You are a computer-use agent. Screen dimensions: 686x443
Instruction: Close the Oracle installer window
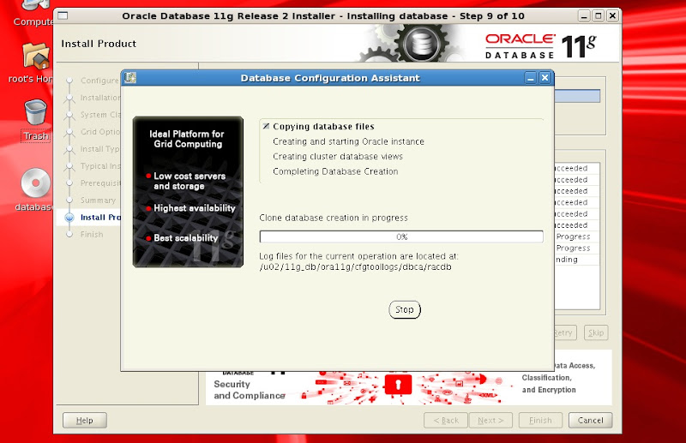(x=612, y=16)
